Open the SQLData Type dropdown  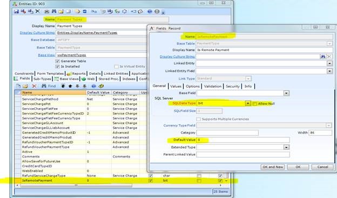(248, 103)
